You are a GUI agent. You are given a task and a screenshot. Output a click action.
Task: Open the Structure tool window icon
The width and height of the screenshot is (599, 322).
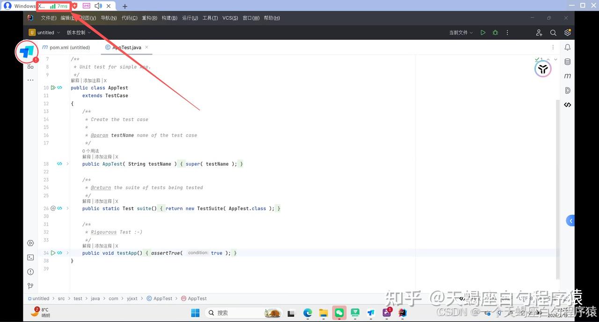pyautogui.click(x=30, y=66)
